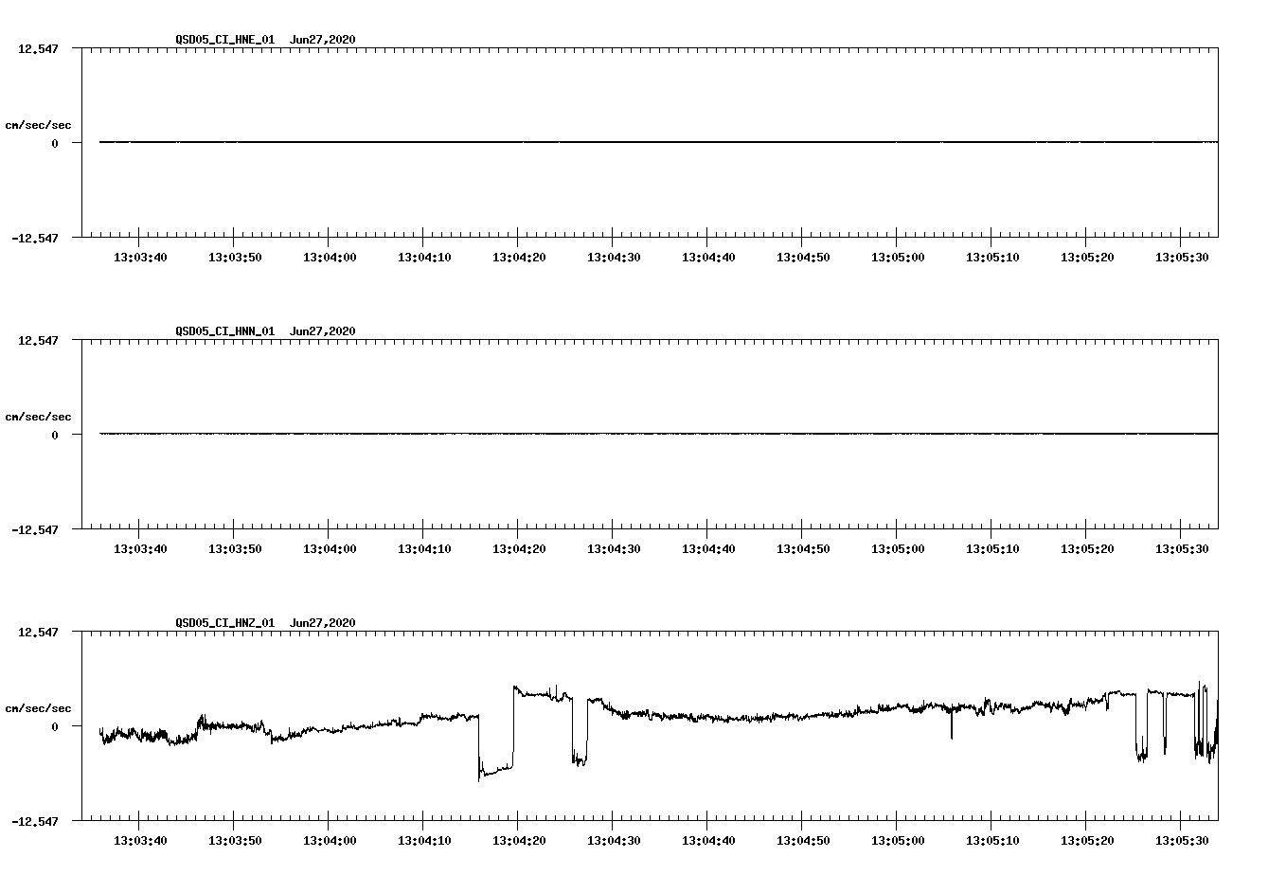The image size is (1286, 875).
Task: Select 13:04:00 tick label below HNN chart
Action: 330,548
